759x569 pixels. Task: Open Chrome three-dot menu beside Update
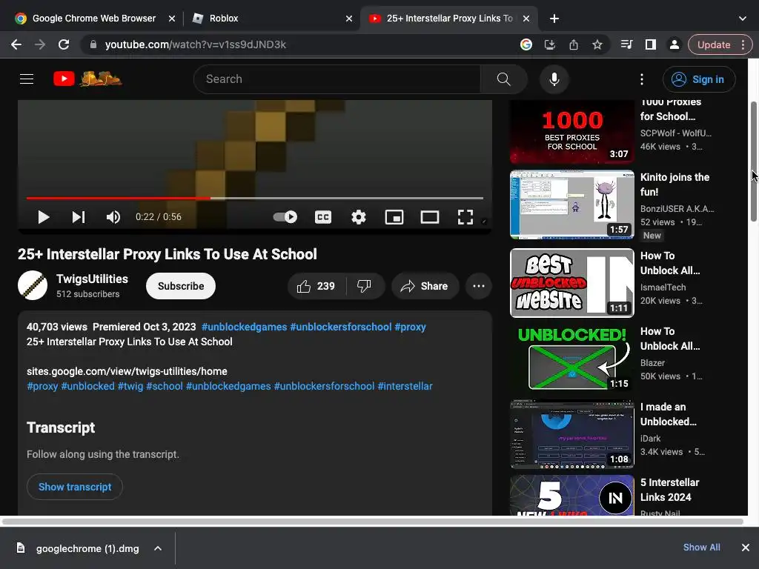click(743, 44)
